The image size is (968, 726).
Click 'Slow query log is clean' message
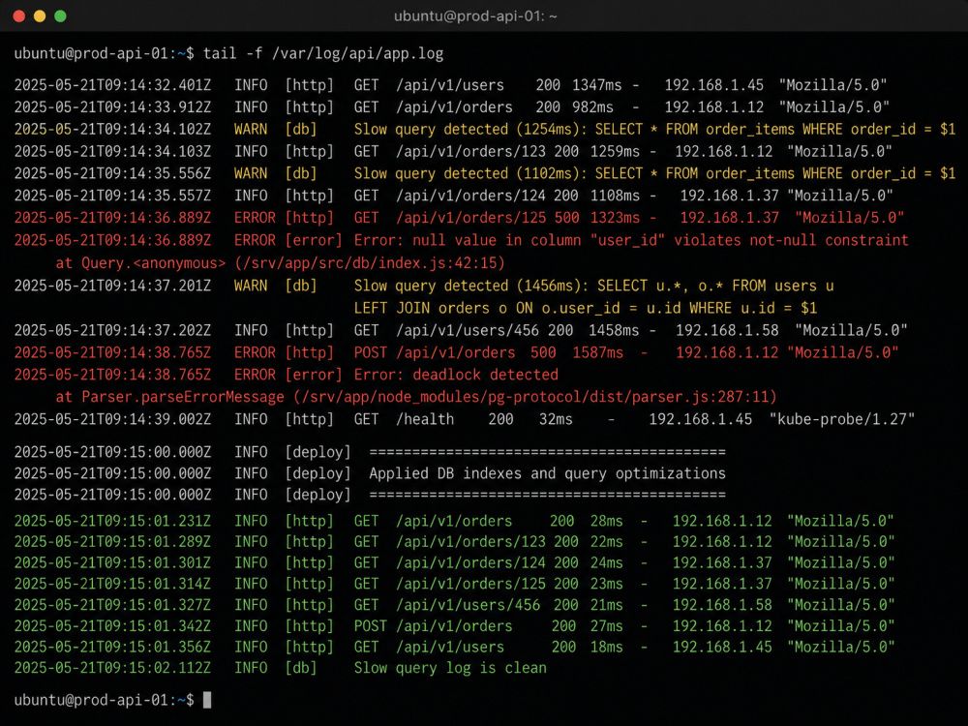(x=450, y=668)
